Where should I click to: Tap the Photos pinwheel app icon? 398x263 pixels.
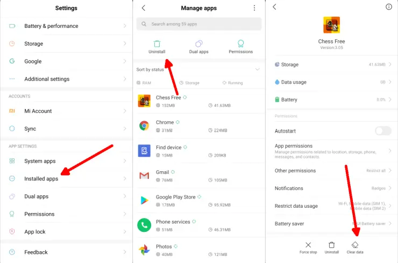pos(144,250)
